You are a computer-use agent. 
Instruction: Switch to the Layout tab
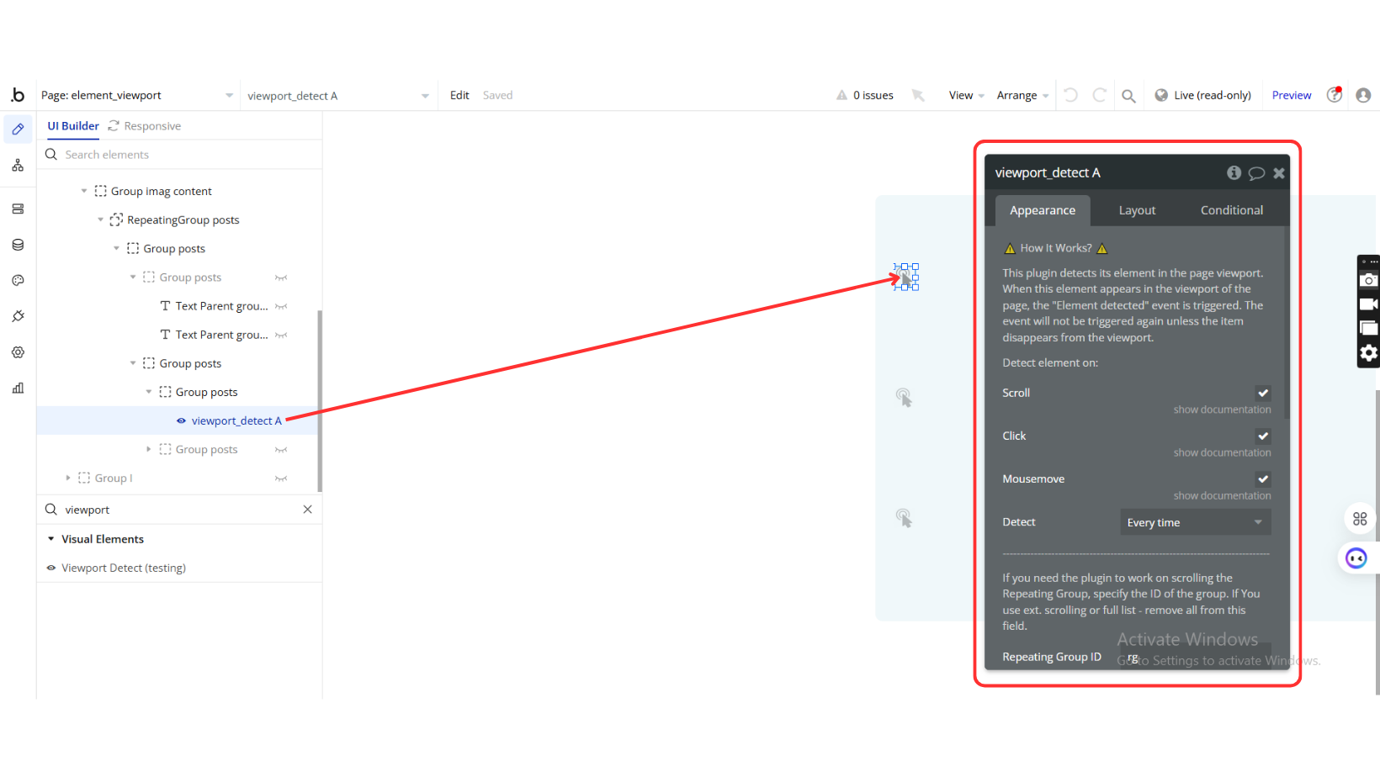pyautogui.click(x=1137, y=210)
